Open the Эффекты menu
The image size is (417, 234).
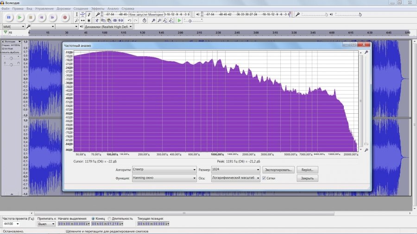(98, 8)
